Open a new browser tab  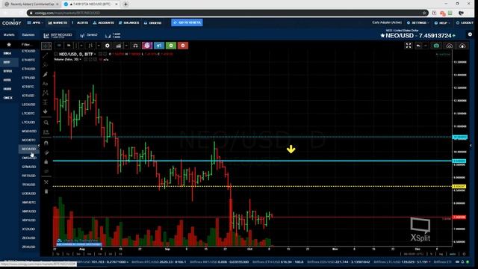coord(125,4)
